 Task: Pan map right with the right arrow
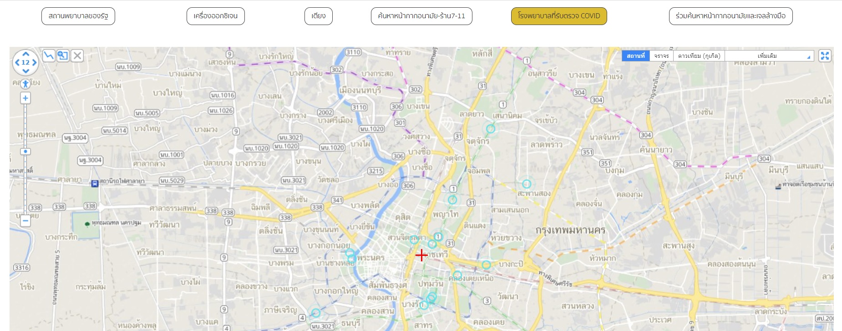pyautogui.click(x=34, y=62)
